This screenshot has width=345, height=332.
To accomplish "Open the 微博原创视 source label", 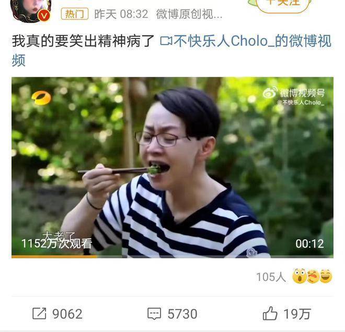I will click(x=189, y=14).
